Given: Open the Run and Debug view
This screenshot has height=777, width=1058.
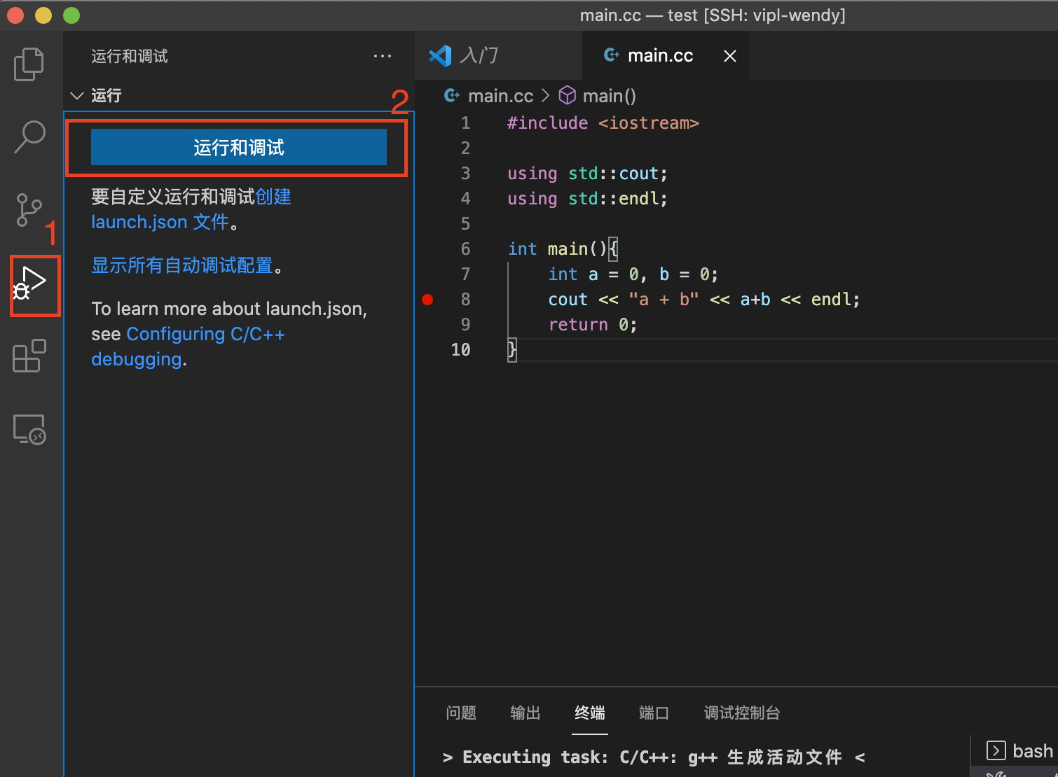Looking at the screenshot, I should pos(31,283).
